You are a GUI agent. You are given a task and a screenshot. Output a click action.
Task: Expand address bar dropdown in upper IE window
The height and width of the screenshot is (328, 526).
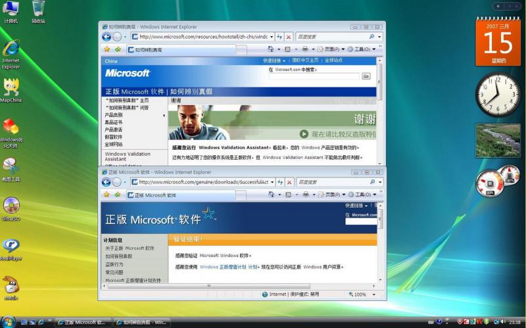272,37
